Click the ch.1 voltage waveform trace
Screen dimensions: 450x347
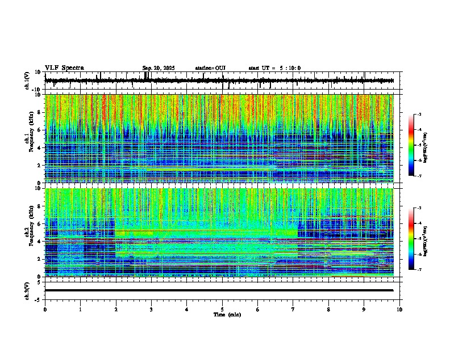(219, 81)
